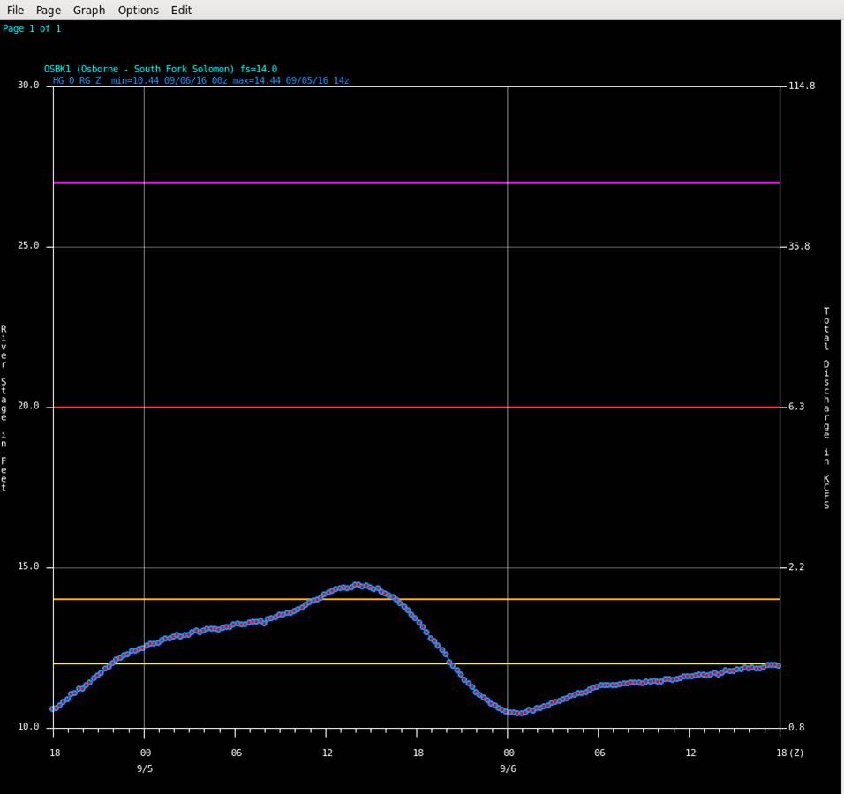
Task: Click the last data point at right edge
Action: point(778,665)
